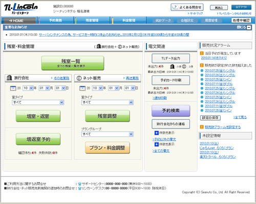Click the phone icon beside リンカーンデスク
Image resolution: width=256 pixels, height=204 pixels.
tap(80, 188)
